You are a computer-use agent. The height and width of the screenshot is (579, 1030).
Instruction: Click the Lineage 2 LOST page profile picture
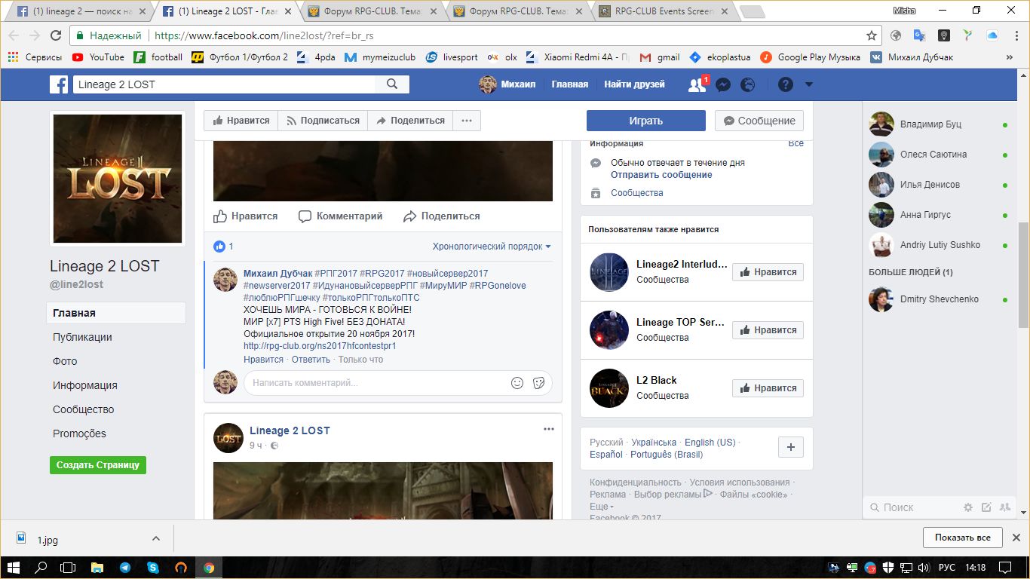(x=117, y=179)
